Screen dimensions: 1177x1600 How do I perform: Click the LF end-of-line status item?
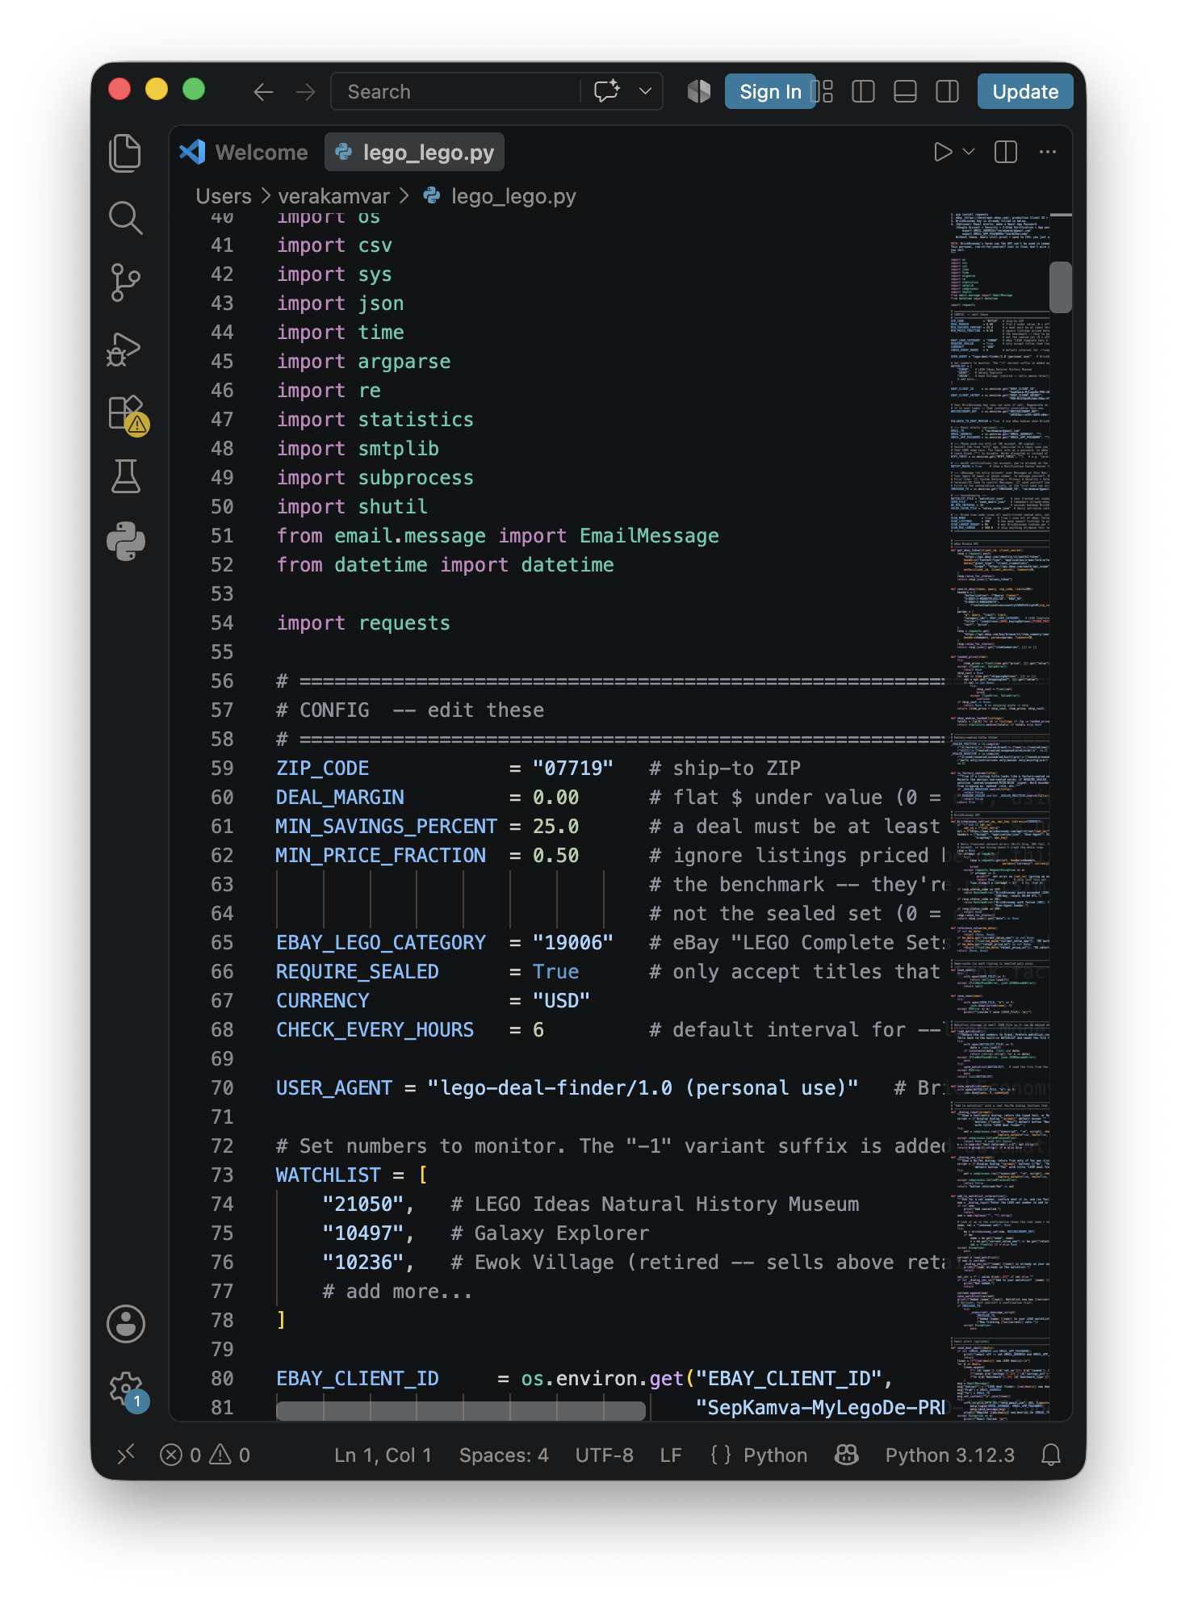pyautogui.click(x=671, y=1455)
